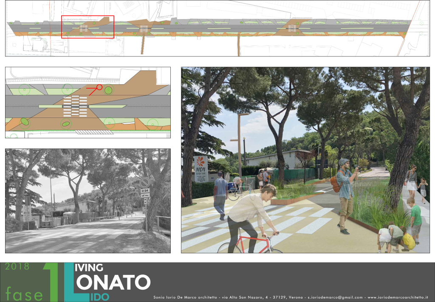Click the no-parking road sign in the photo
This screenshot has width=435, height=302.
(x=145, y=183)
